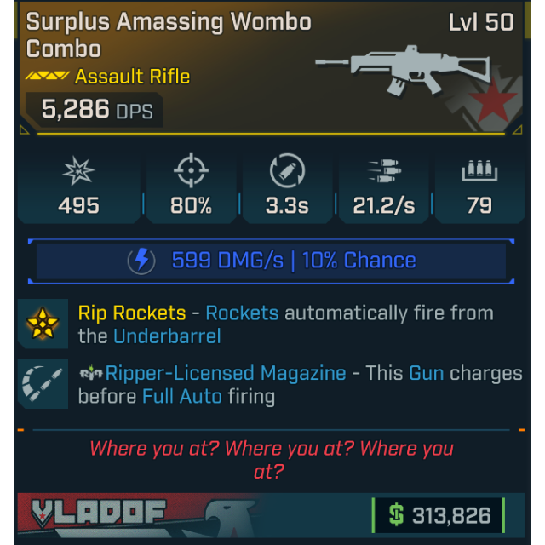Click the 5,286 DPS box

point(95,110)
